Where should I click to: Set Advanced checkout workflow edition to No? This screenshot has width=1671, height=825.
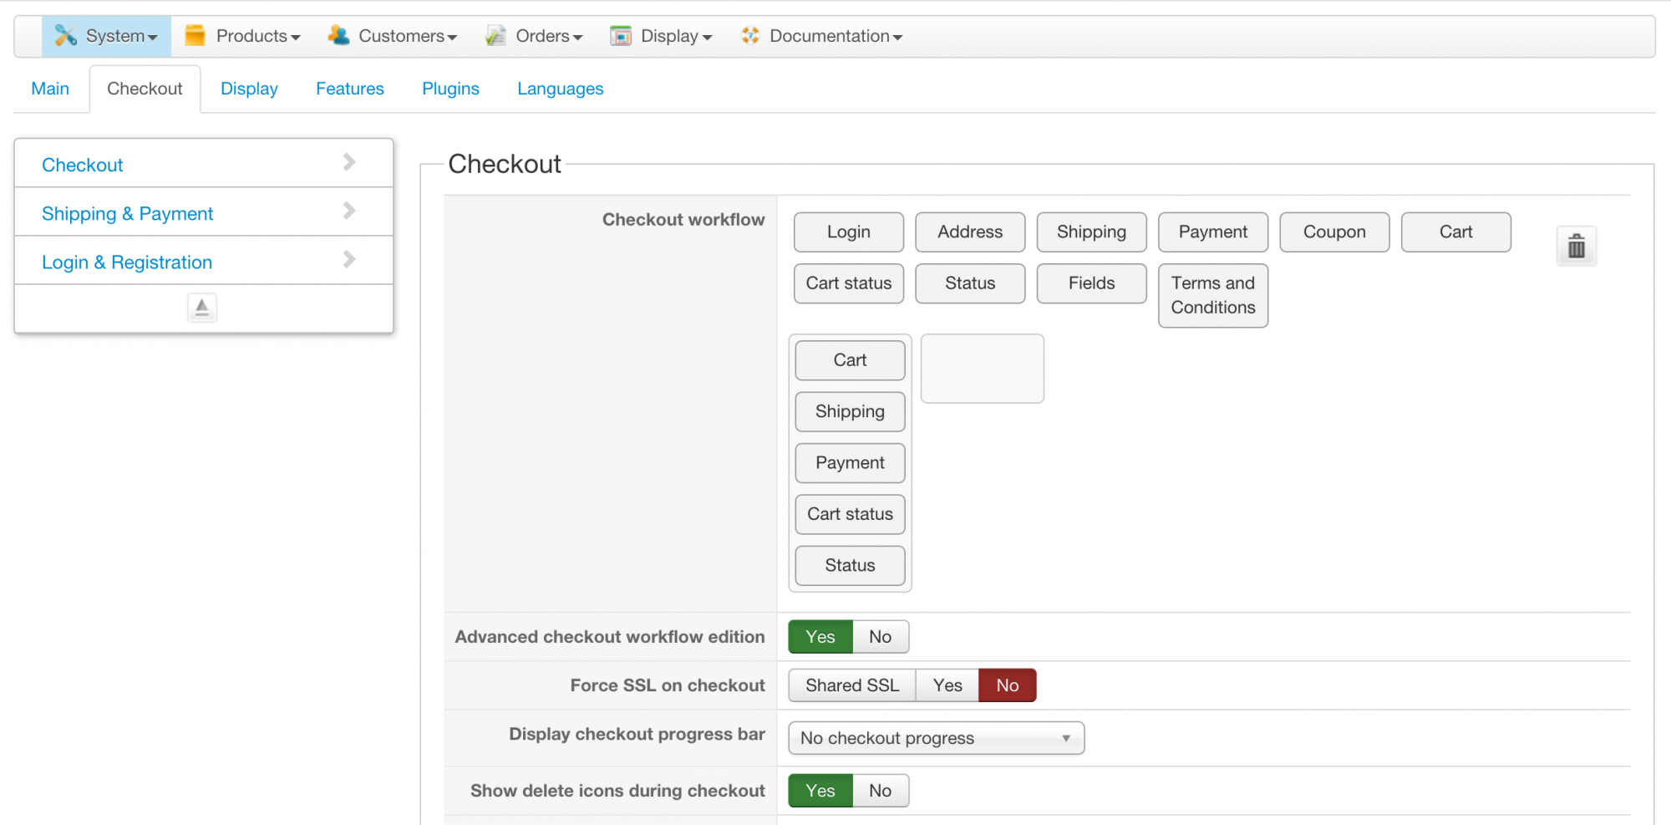(880, 637)
